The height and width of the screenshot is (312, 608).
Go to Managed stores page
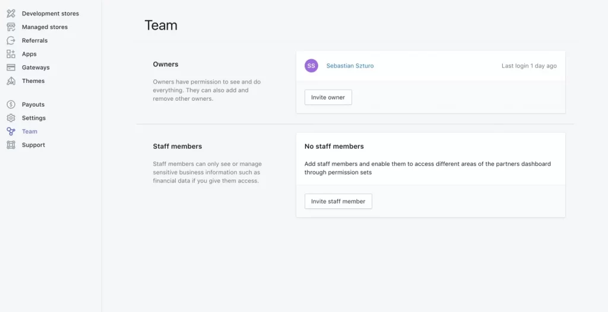coord(45,27)
